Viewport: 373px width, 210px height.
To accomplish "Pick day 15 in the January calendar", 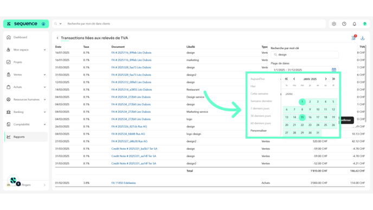I will pyautogui.click(x=302, y=117).
